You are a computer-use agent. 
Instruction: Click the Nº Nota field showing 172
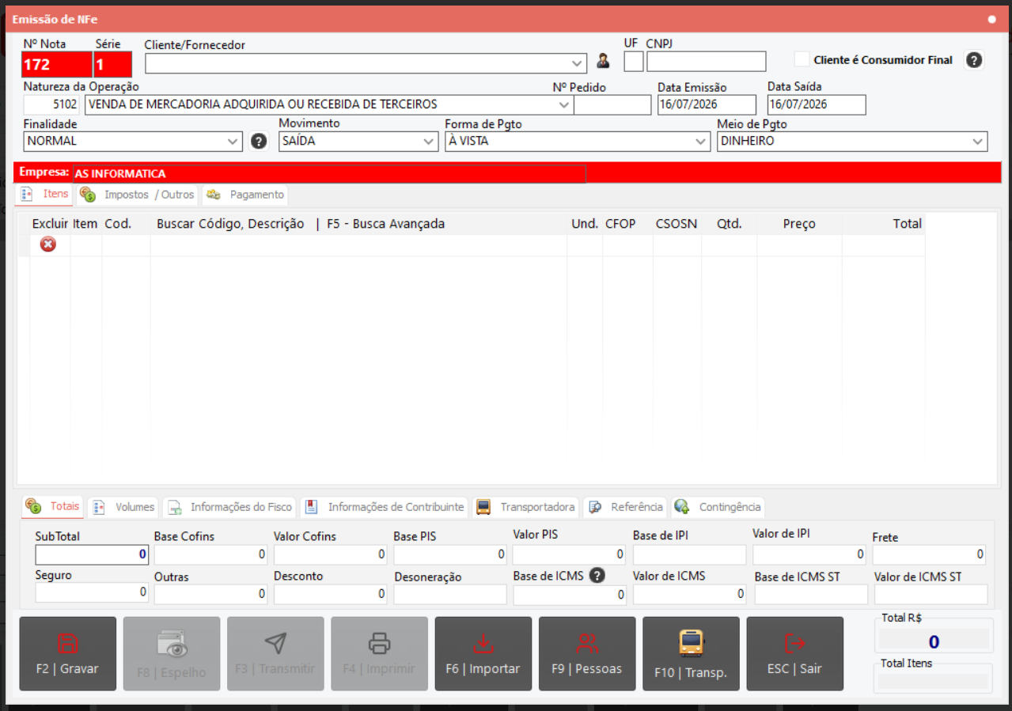point(57,64)
